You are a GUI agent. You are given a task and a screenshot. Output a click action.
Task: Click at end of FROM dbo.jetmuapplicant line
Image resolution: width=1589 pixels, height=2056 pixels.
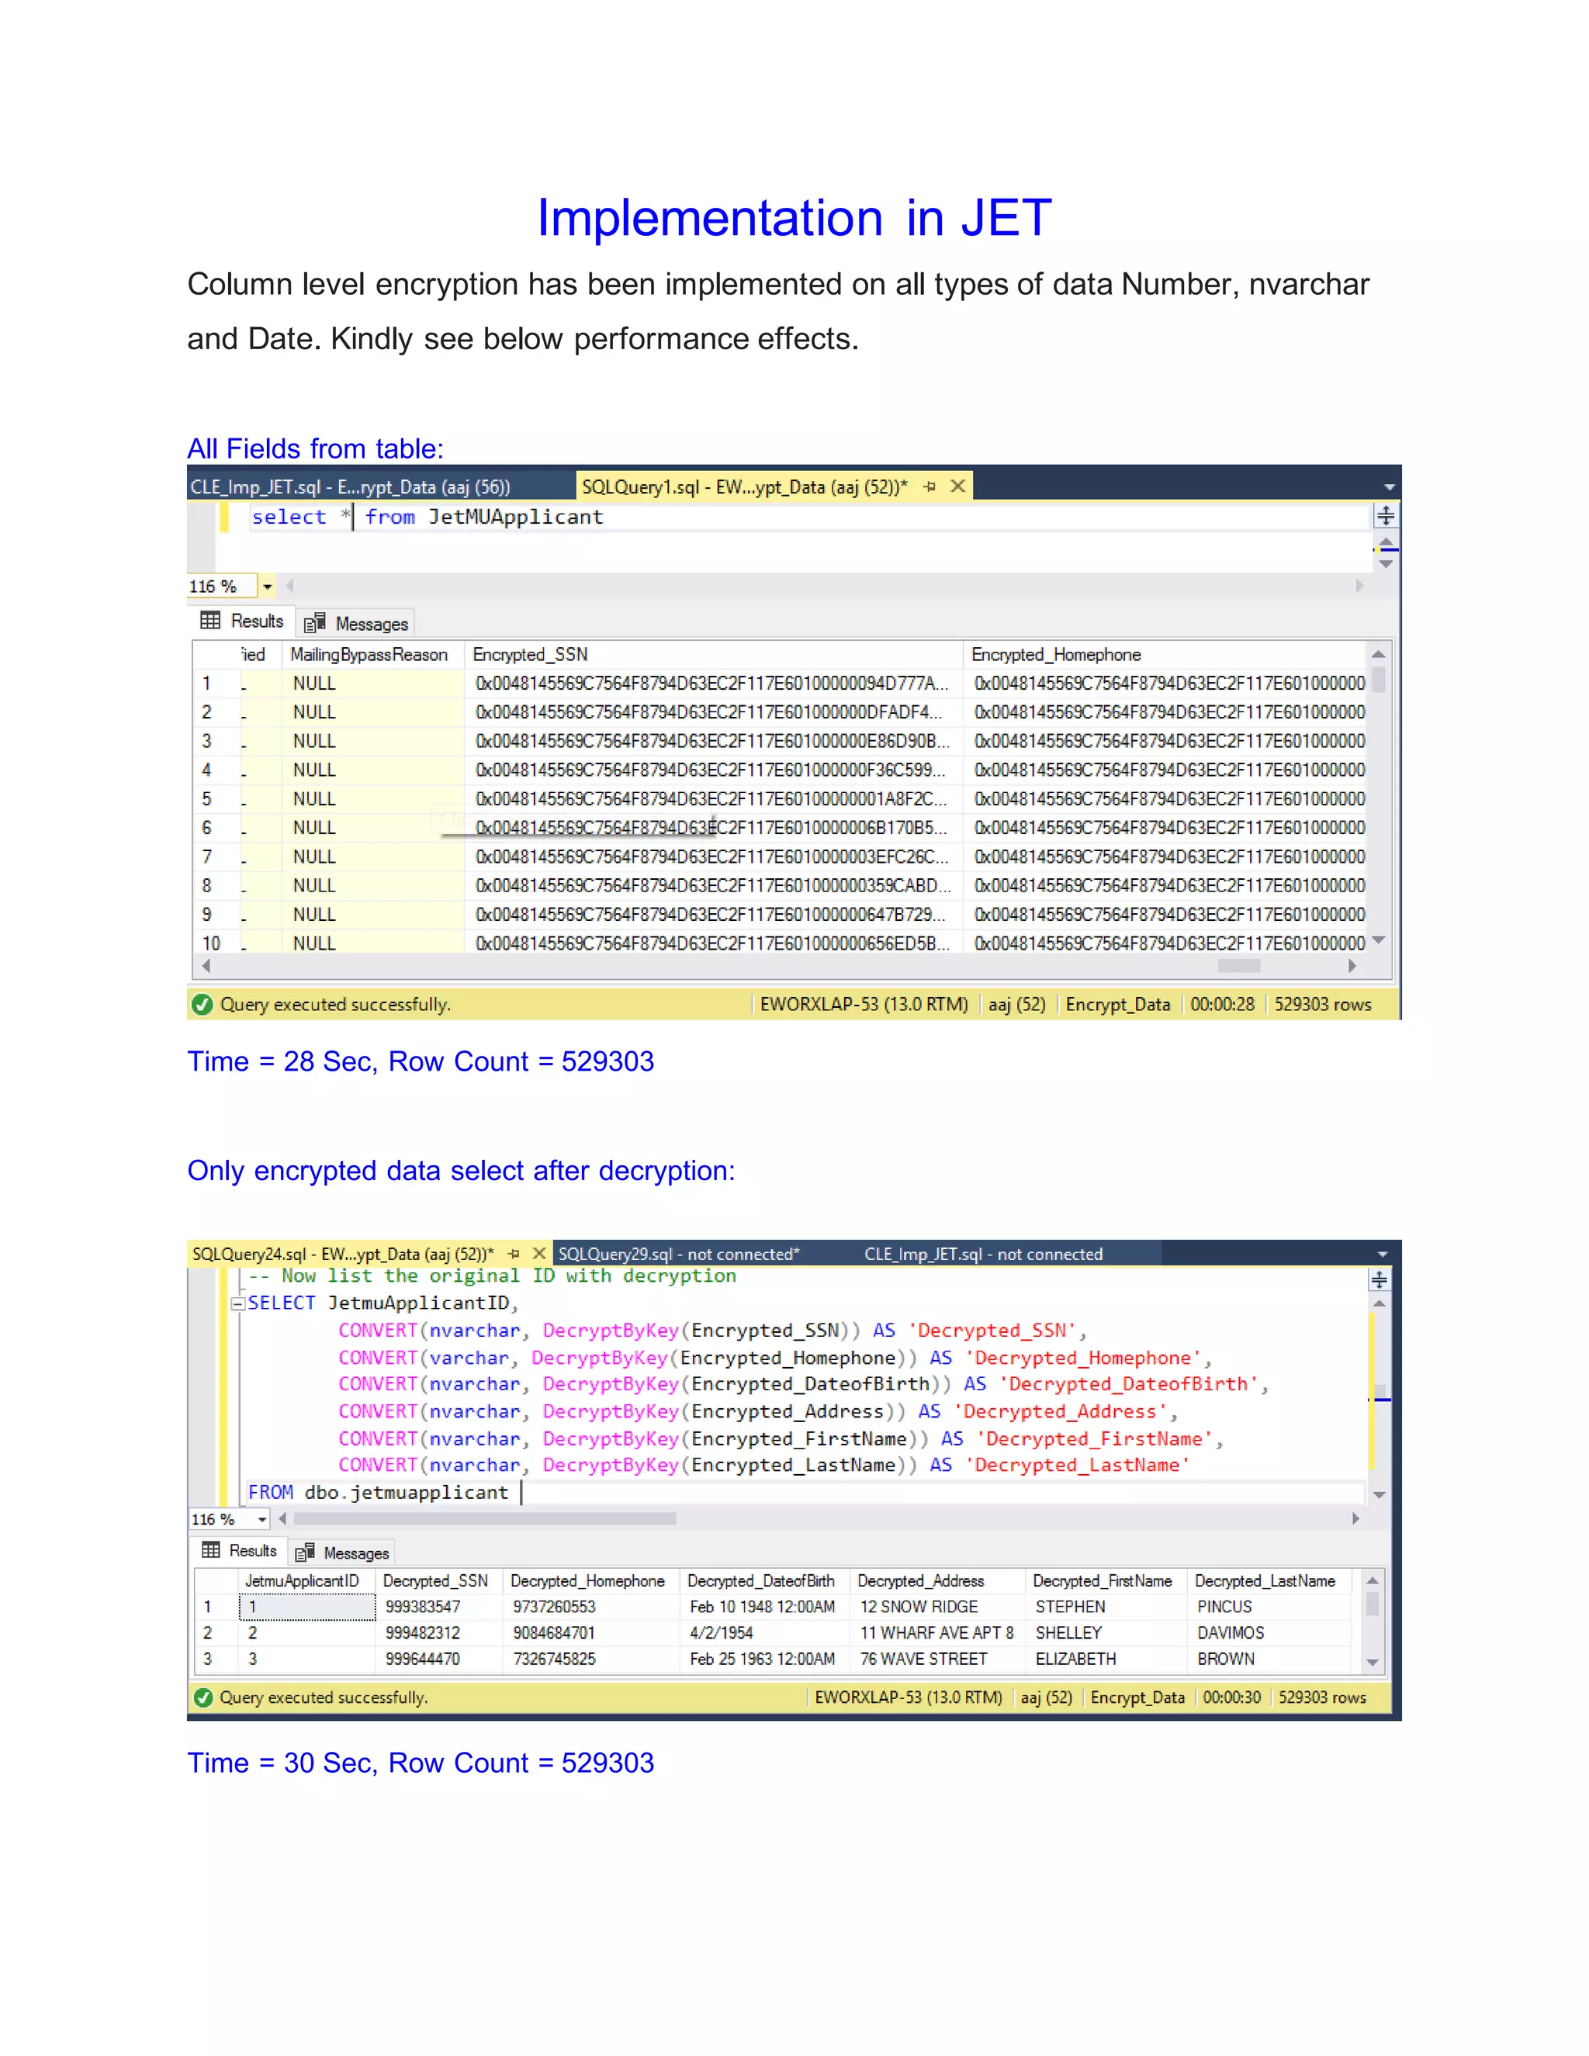coord(521,1492)
